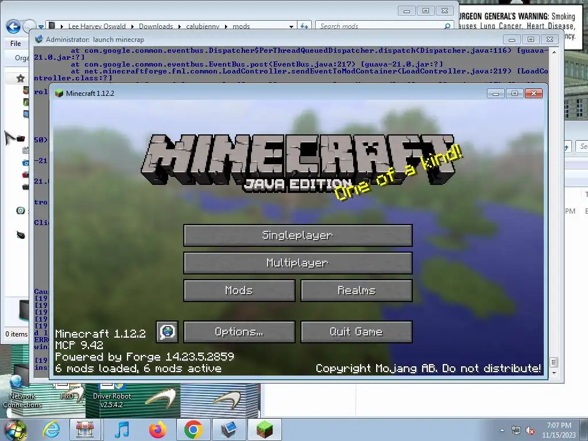Click the Favorites star in Explorer sidebar
The width and height of the screenshot is (588, 441).
pos(21,78)
